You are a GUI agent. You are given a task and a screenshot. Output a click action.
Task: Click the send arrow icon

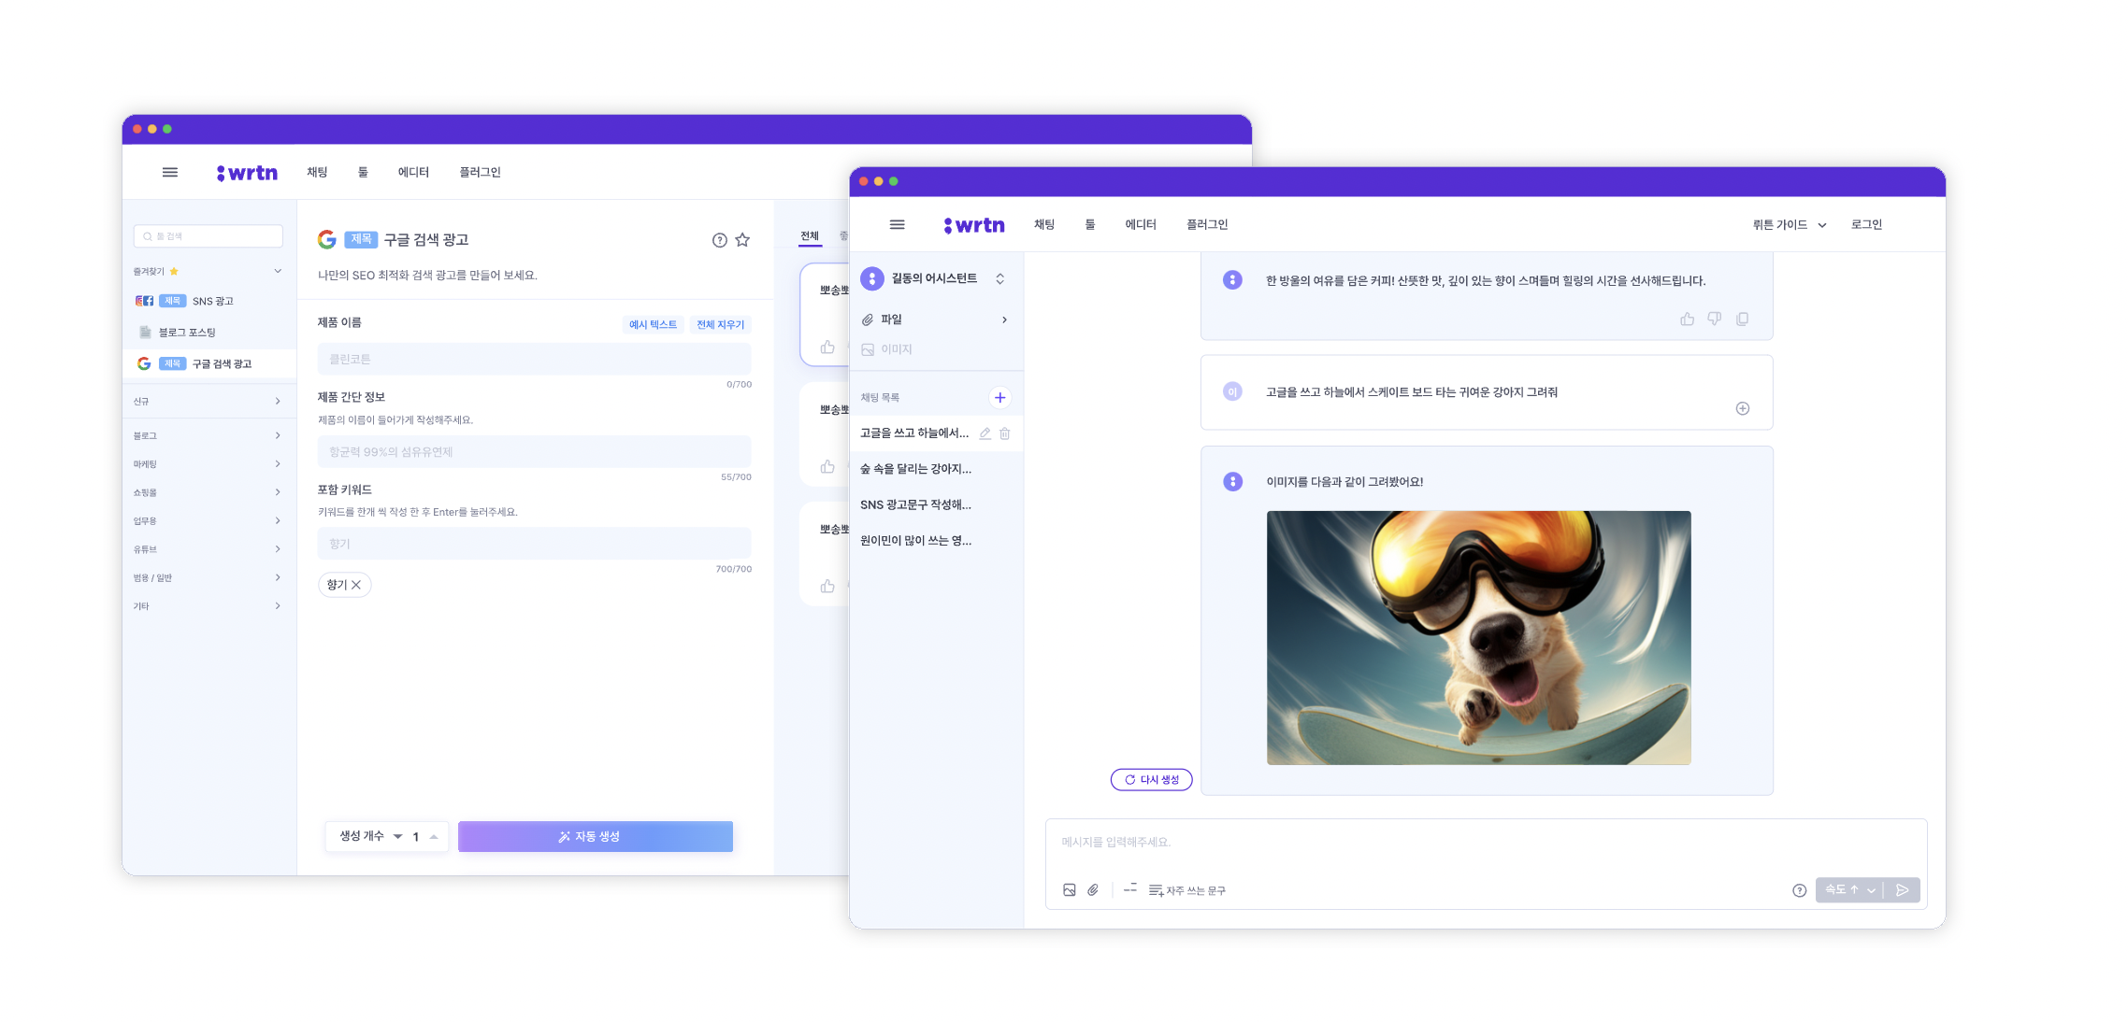(x=1902, y=890)
